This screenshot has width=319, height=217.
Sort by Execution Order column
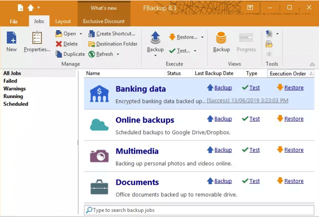[x=291, y=74]
